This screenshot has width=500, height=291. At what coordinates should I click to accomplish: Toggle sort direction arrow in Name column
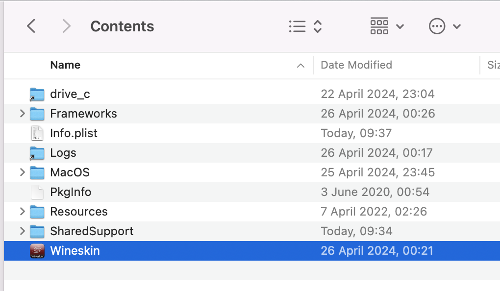(300, 66)
